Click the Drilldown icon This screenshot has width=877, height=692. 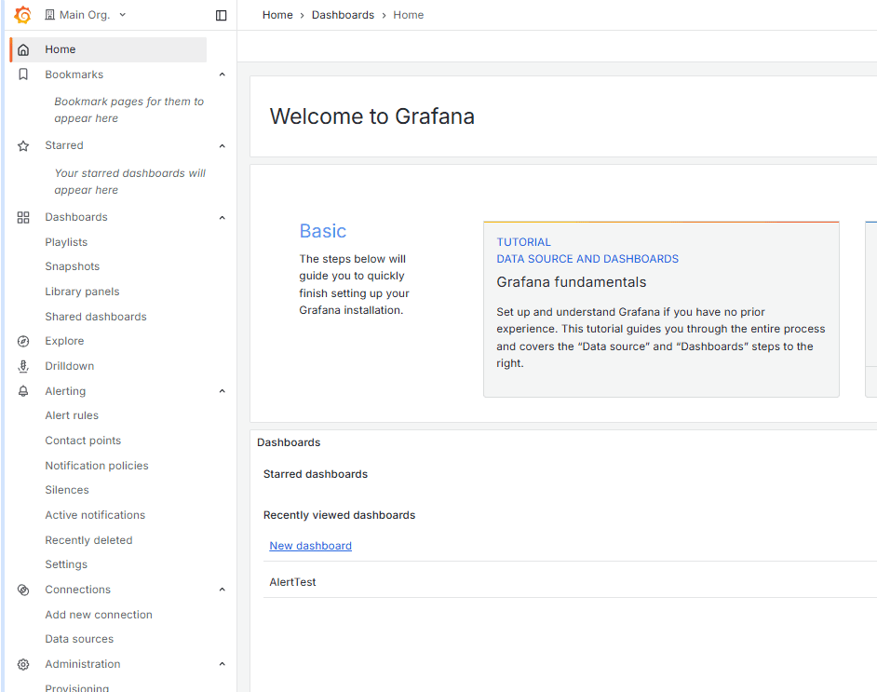[23, 366]
